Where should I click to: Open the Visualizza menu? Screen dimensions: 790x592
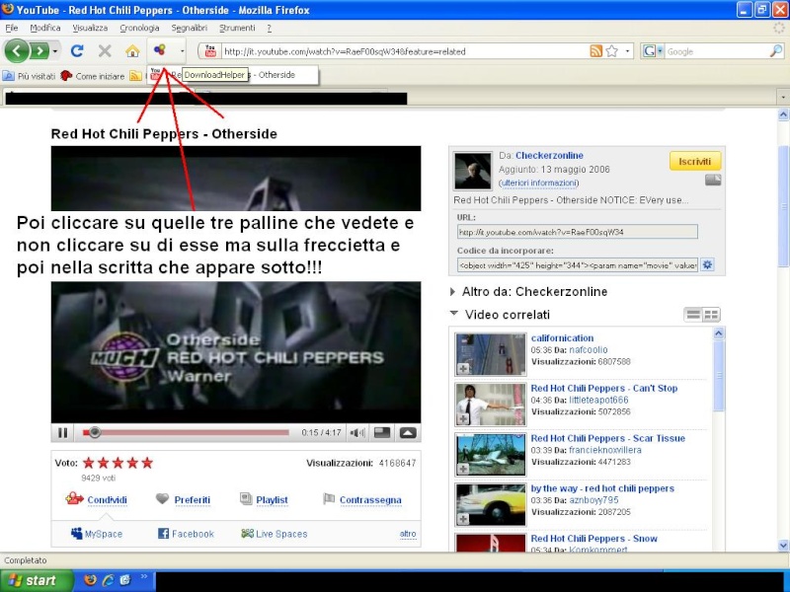pyautogui.click(x=90, y=28)
